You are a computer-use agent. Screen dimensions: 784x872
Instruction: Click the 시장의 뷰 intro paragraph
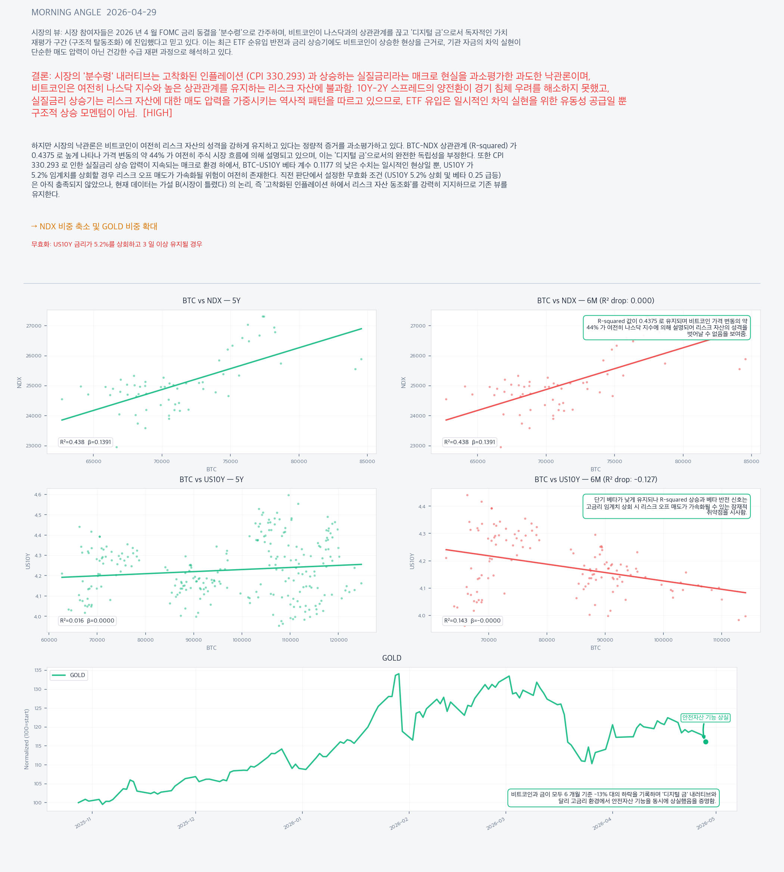pyautogui.click(x=276, y=42)
